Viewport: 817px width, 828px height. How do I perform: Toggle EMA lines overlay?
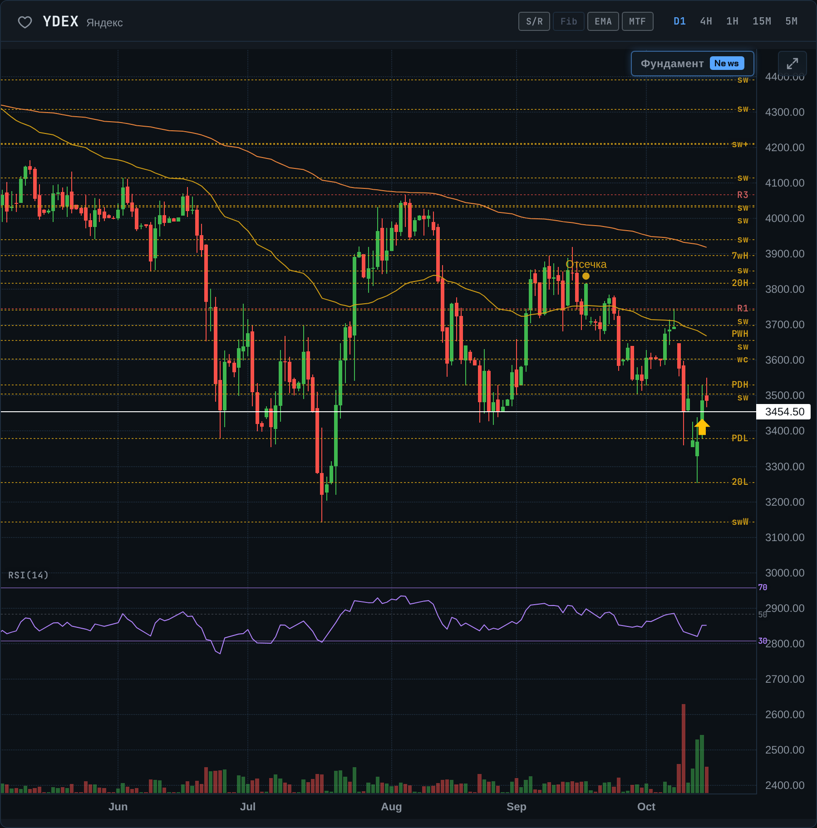click(x=603, y=21)
